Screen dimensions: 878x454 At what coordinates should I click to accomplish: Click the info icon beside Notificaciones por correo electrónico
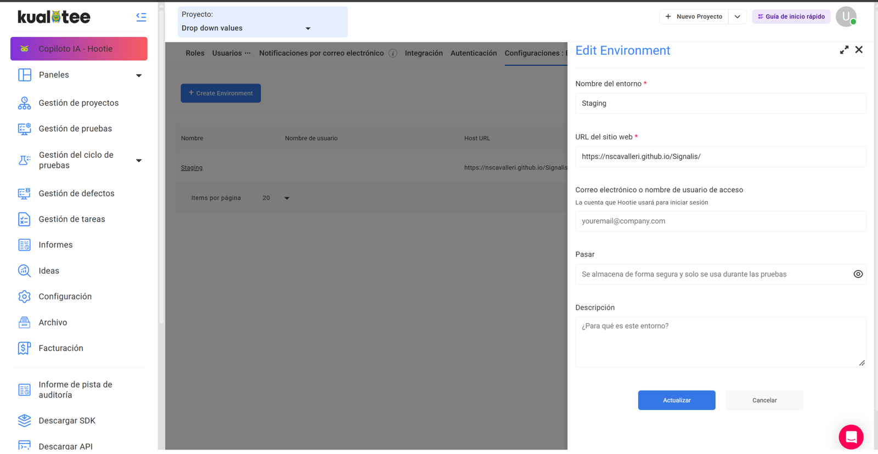pos(393,53)
